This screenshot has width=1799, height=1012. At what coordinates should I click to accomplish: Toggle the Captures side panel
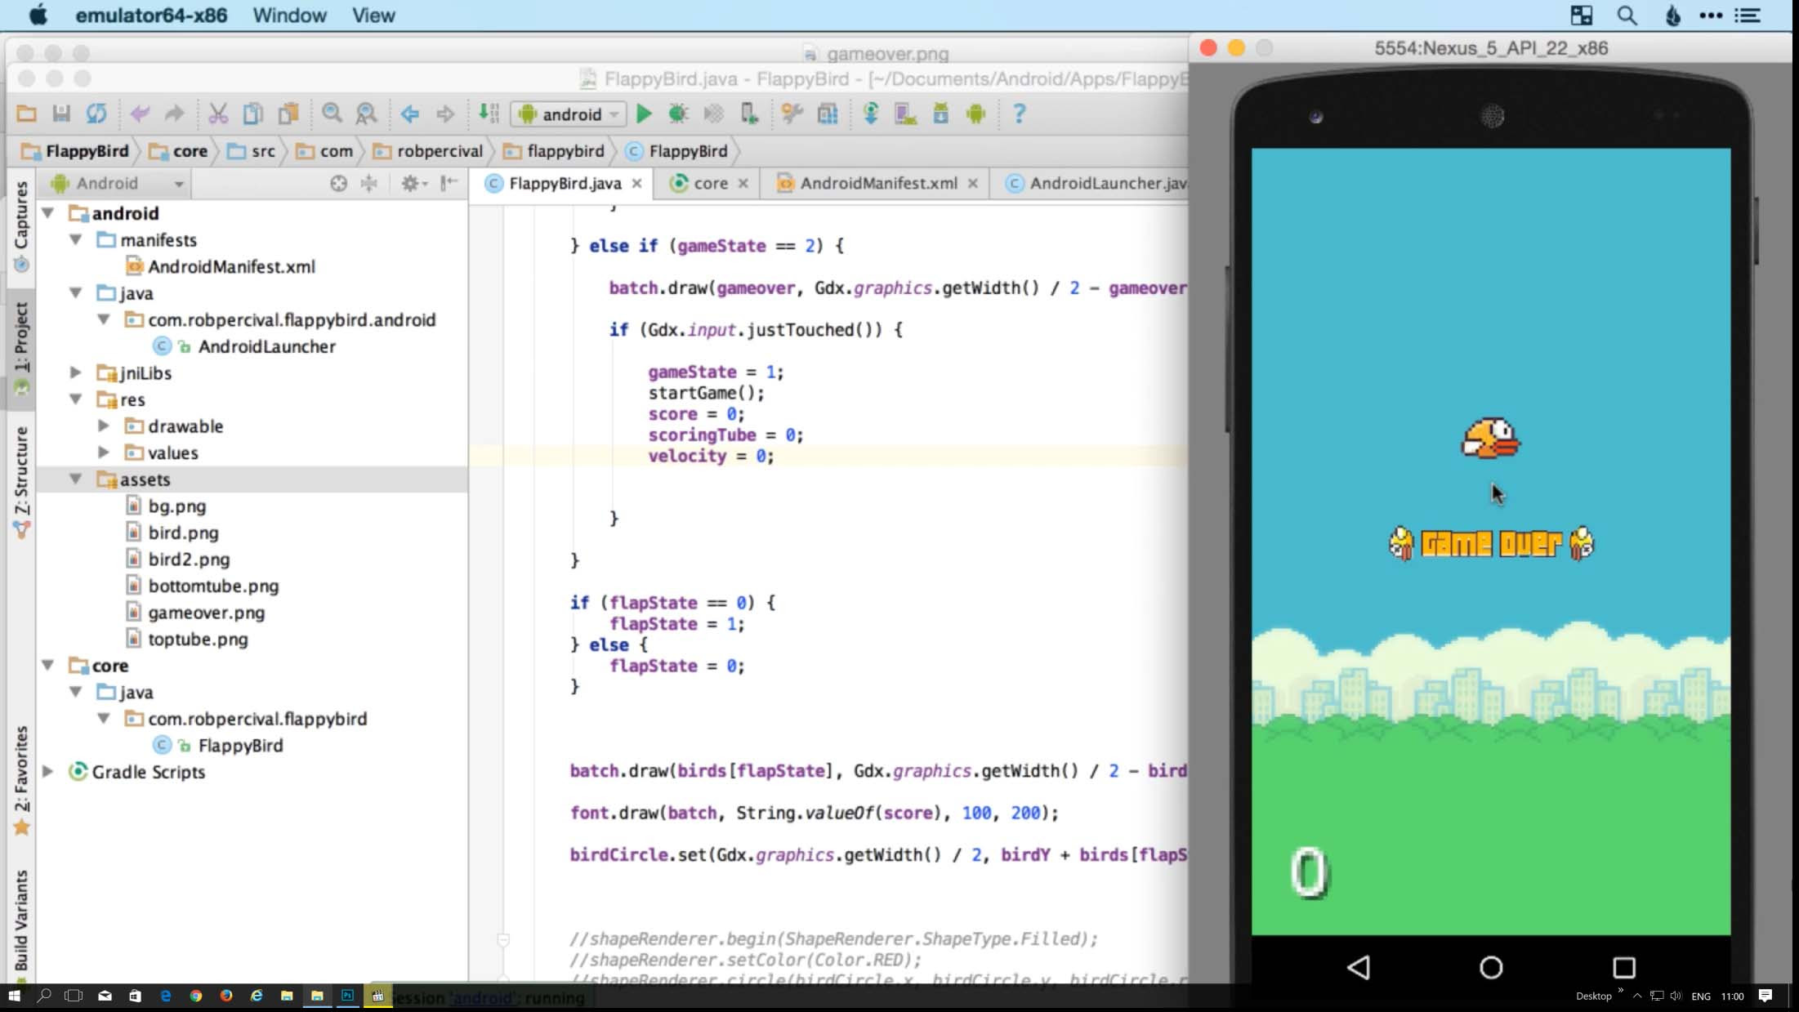click(21, 226)
